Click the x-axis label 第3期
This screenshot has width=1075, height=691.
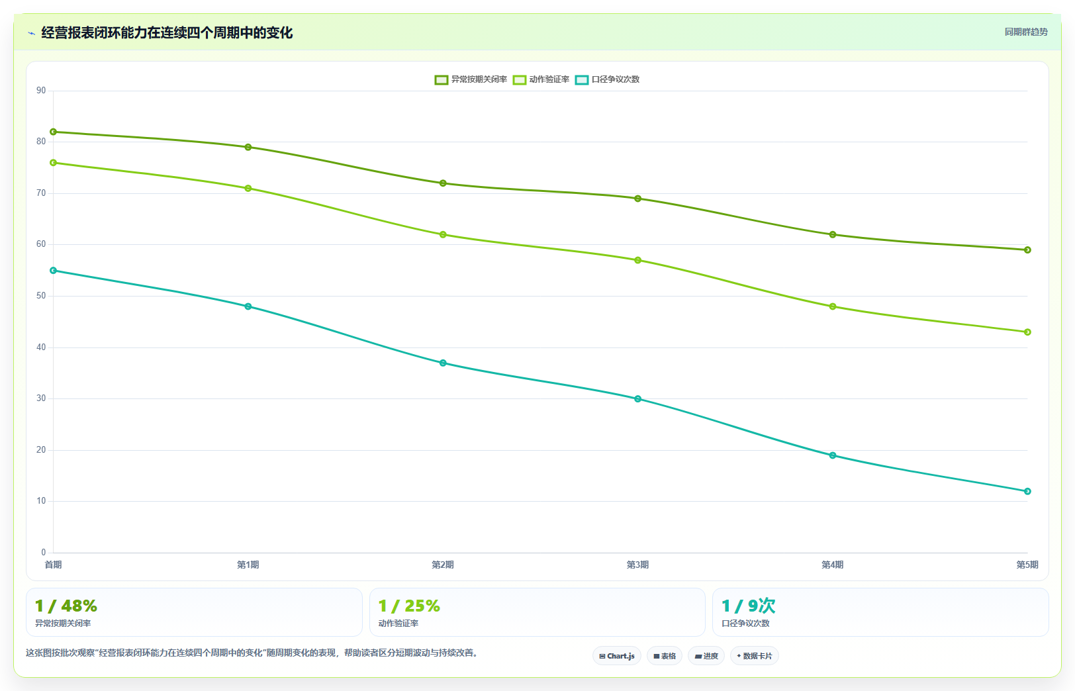[638, 565]
